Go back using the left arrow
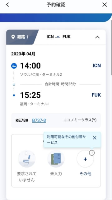This screenshot has width=112, height=200. tap(7, 5)
